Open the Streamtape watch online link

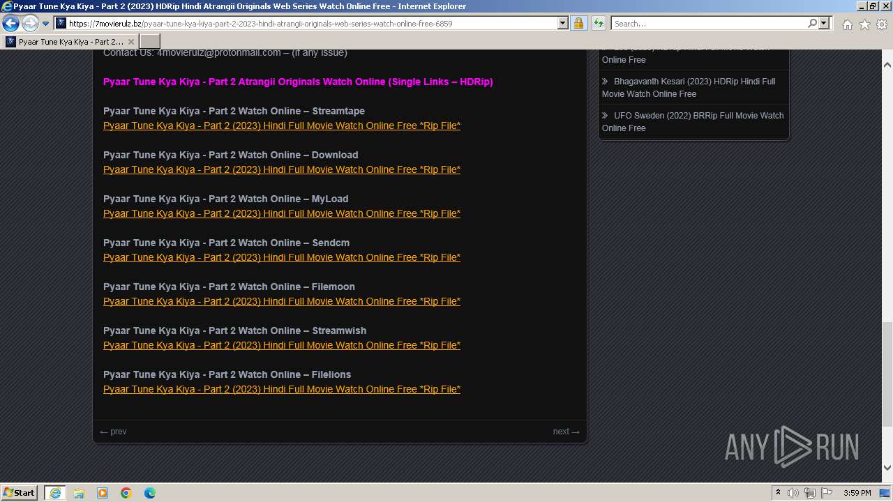(282, 125)
